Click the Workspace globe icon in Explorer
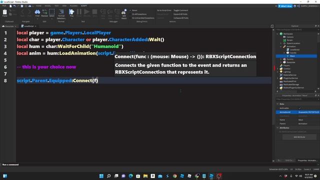 click(x=281, y=34)
